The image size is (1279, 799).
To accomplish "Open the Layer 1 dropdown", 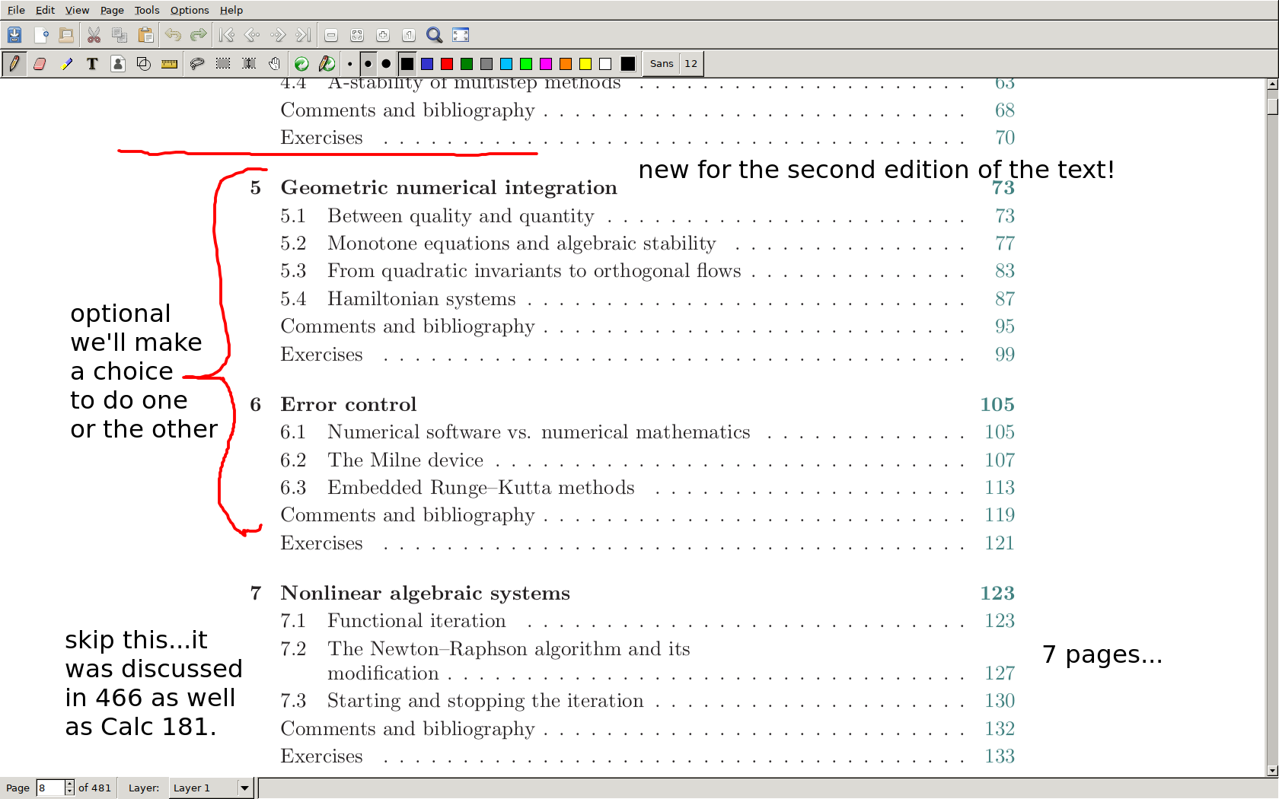I will pos(244,788).
